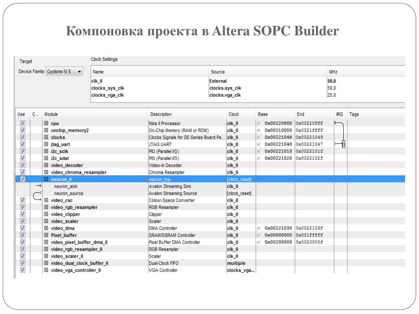419x314 pixels.
Task: Select the video_clipper module
Action: pos(65,214)
